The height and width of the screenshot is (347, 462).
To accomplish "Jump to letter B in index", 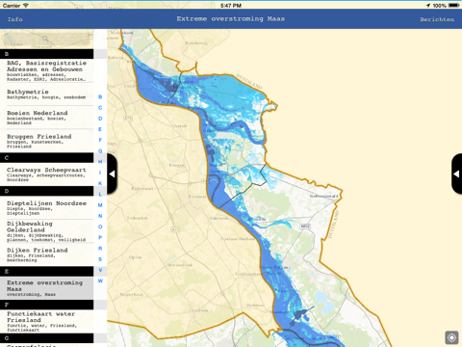I will pos(100,96).
